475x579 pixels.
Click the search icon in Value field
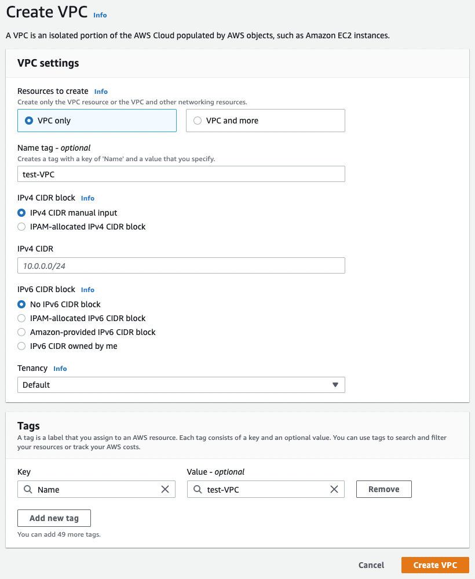coord(198,489)
